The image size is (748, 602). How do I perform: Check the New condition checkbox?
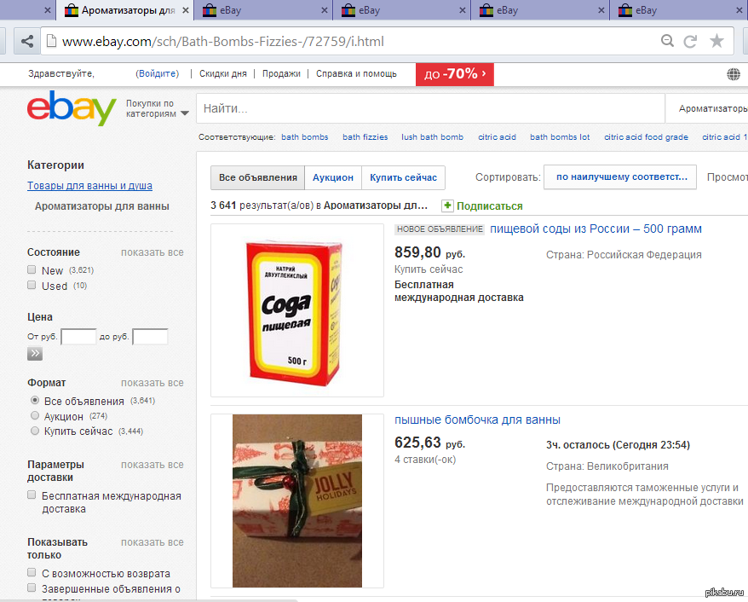[32, 270]
